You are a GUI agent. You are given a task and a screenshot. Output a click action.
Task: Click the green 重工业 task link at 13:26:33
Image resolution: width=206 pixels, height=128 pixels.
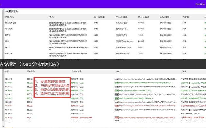[x=30, y=91]
